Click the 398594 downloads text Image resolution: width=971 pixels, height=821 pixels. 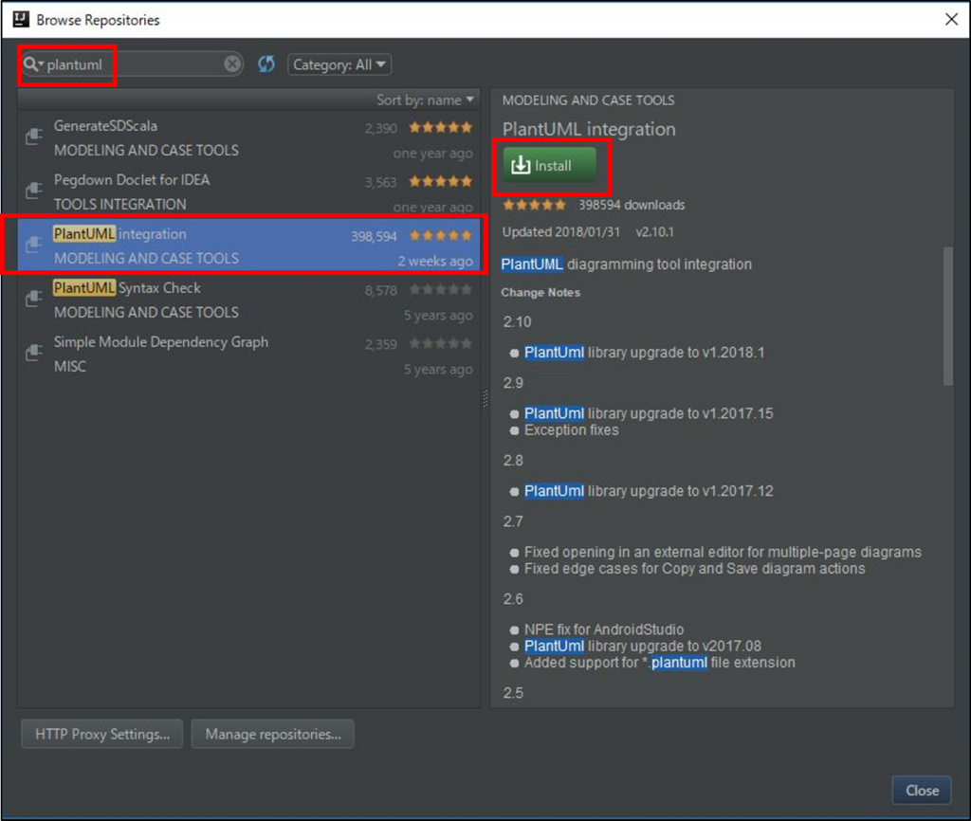(632, 205)
